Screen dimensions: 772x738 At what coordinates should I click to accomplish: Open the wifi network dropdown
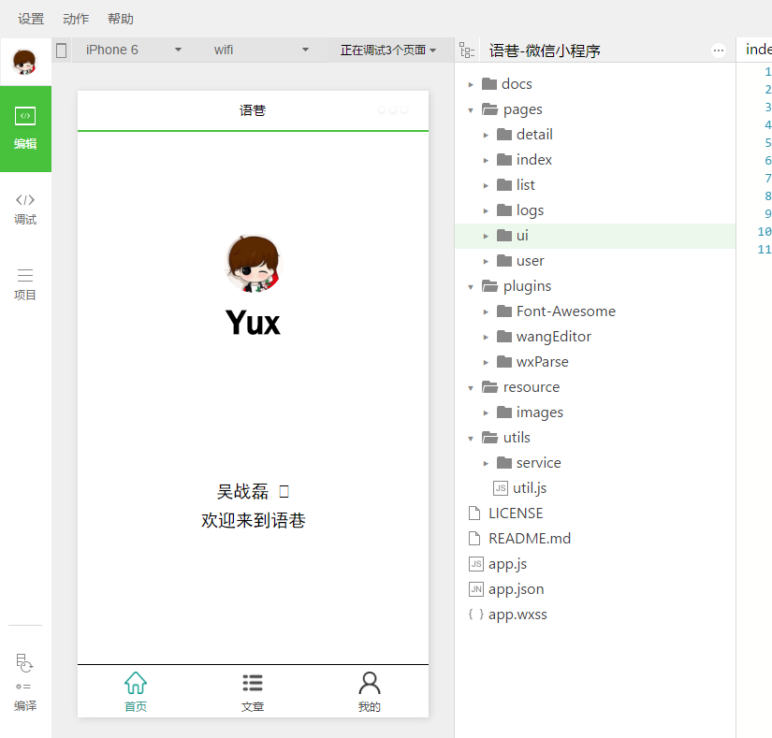point(261,50)
